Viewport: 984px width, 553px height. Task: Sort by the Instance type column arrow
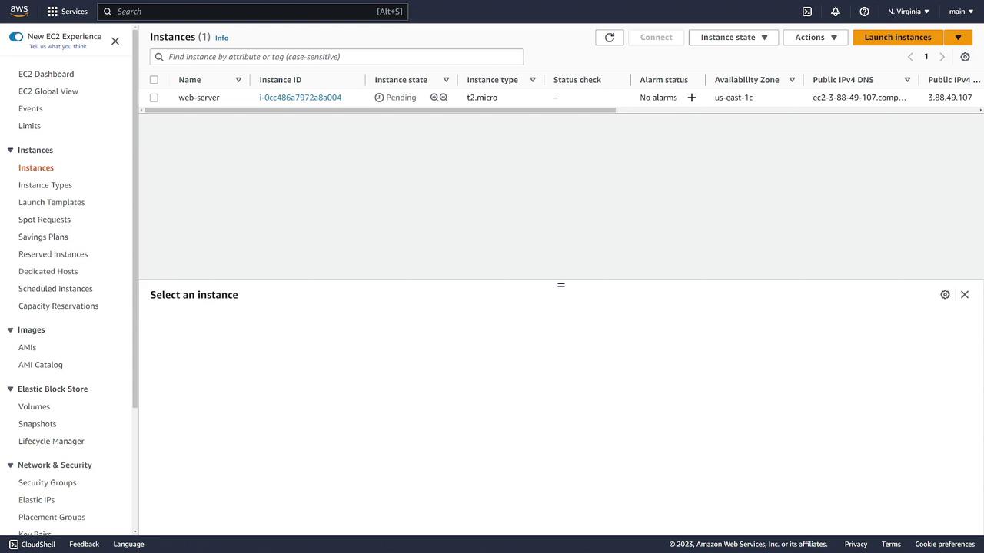(x=533, y=80)
